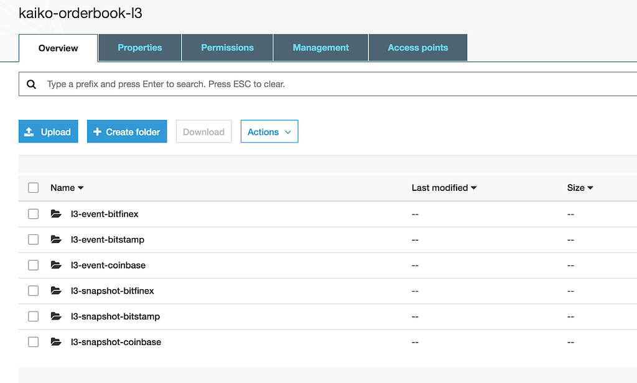The width and height of the screenshot is (637, 383).
Task: Switch to the Overview tab
Action: pos(58,48)
